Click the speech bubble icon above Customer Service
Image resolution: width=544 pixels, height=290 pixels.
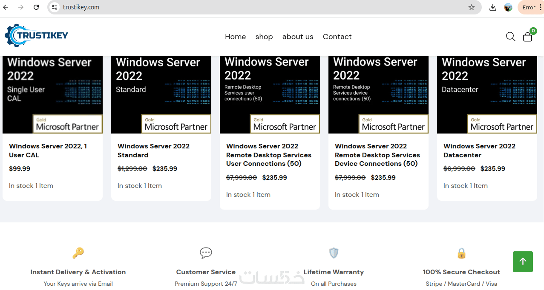point(206,253)
